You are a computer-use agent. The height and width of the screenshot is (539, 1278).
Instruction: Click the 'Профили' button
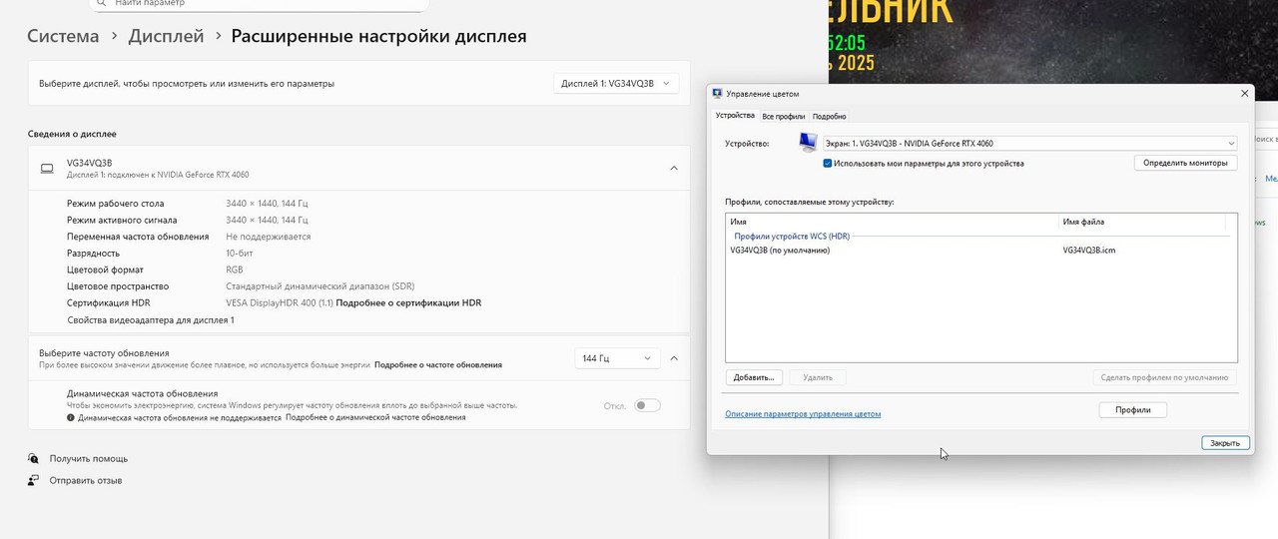point(1133,410)
